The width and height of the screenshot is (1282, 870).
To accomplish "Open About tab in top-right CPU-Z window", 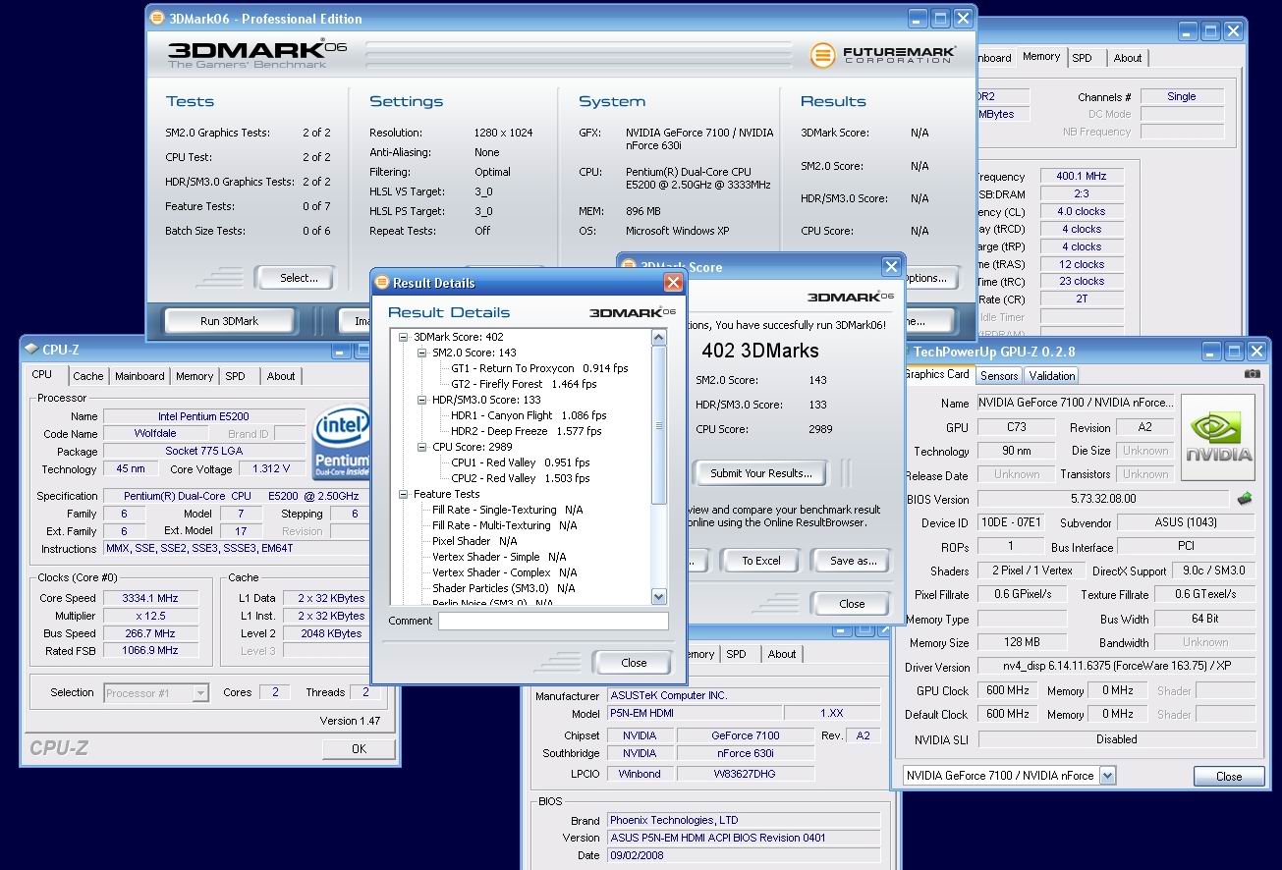I will click(x=1128, y=58).
